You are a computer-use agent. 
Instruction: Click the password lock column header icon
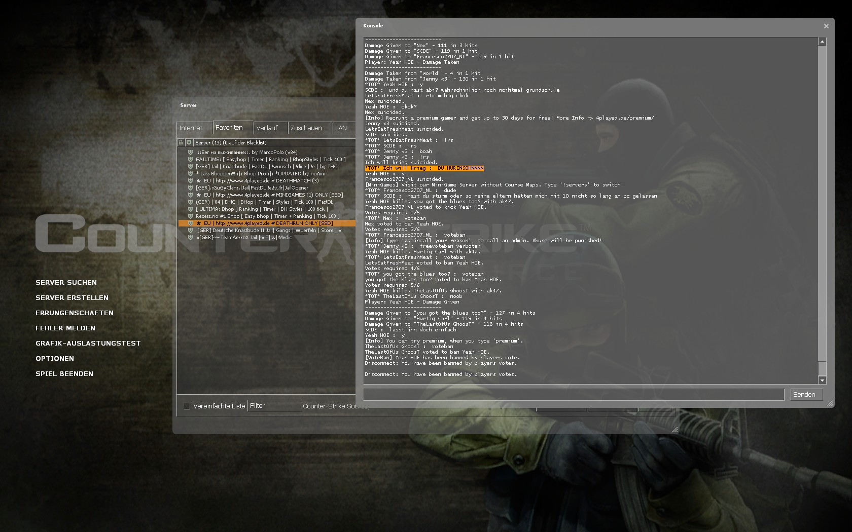point(181,142)
